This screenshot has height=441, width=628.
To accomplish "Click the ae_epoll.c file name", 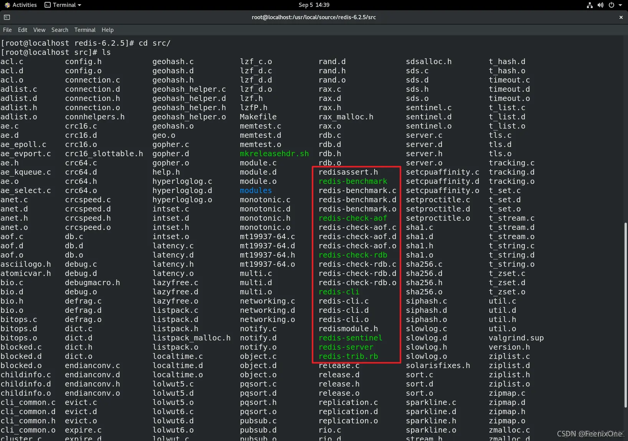I will (x=23, y=144).
